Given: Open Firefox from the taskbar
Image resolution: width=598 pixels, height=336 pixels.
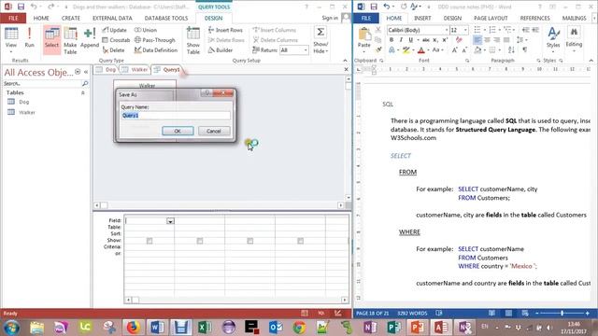Looking at the screenshot, I should (133, 328).
